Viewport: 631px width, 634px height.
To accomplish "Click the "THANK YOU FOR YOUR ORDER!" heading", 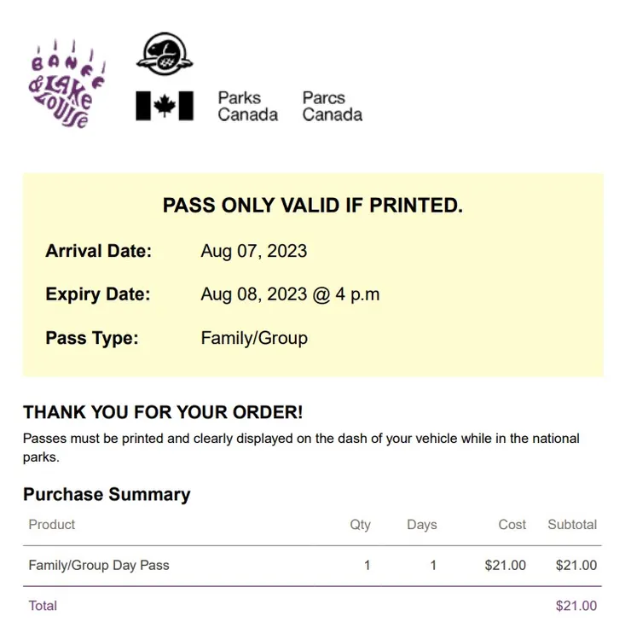I will [x=163, y=412].
